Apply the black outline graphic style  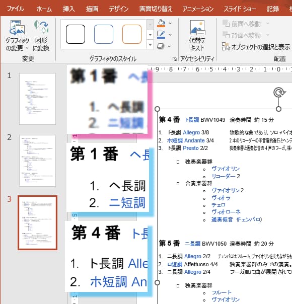click(76, 34)
